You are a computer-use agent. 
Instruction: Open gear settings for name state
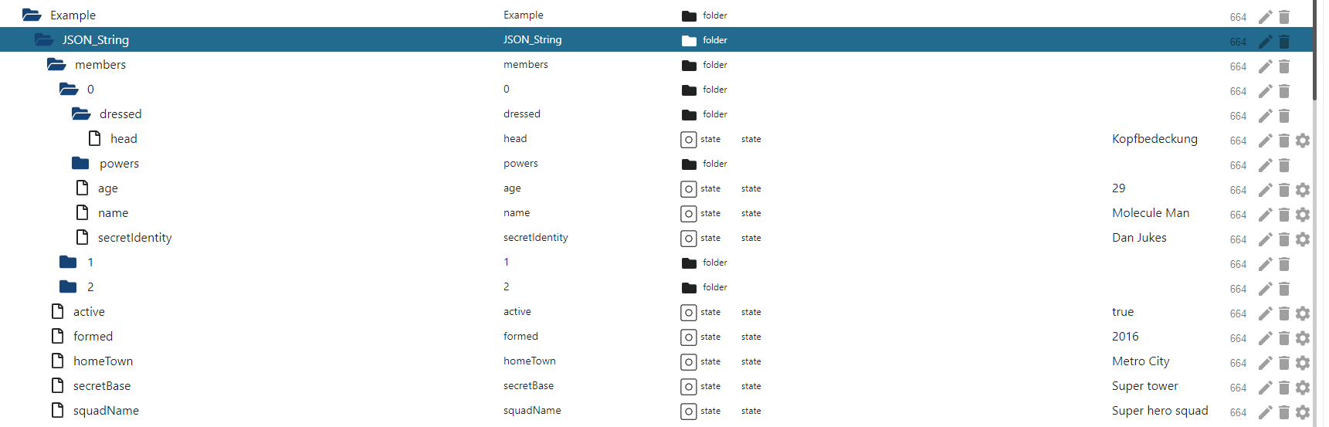click(x=1303, y=215)
